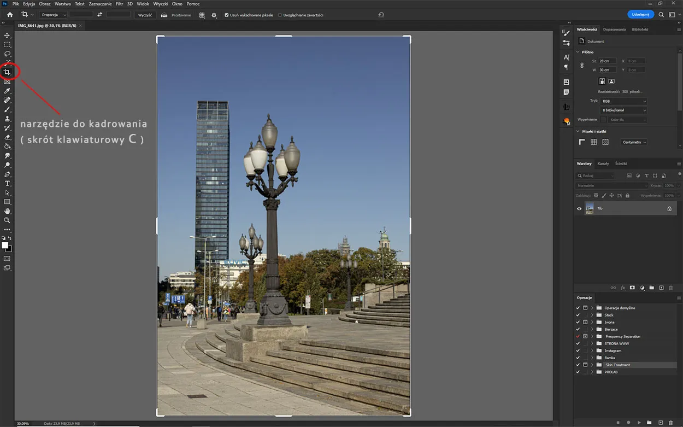Select the Move tool
Image resolution: width=683 pixels, height=427 pixels.
tap(7, 35)
